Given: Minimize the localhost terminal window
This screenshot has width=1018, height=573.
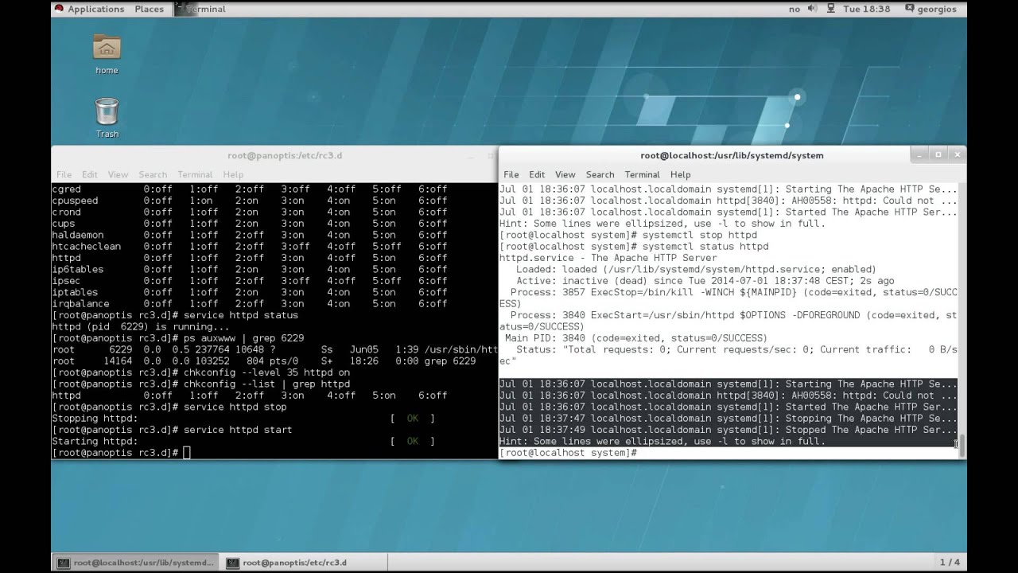Looking at the screenshot, I should 919,154.
